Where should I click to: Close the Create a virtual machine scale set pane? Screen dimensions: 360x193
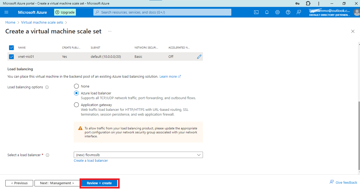pos(353,31)
